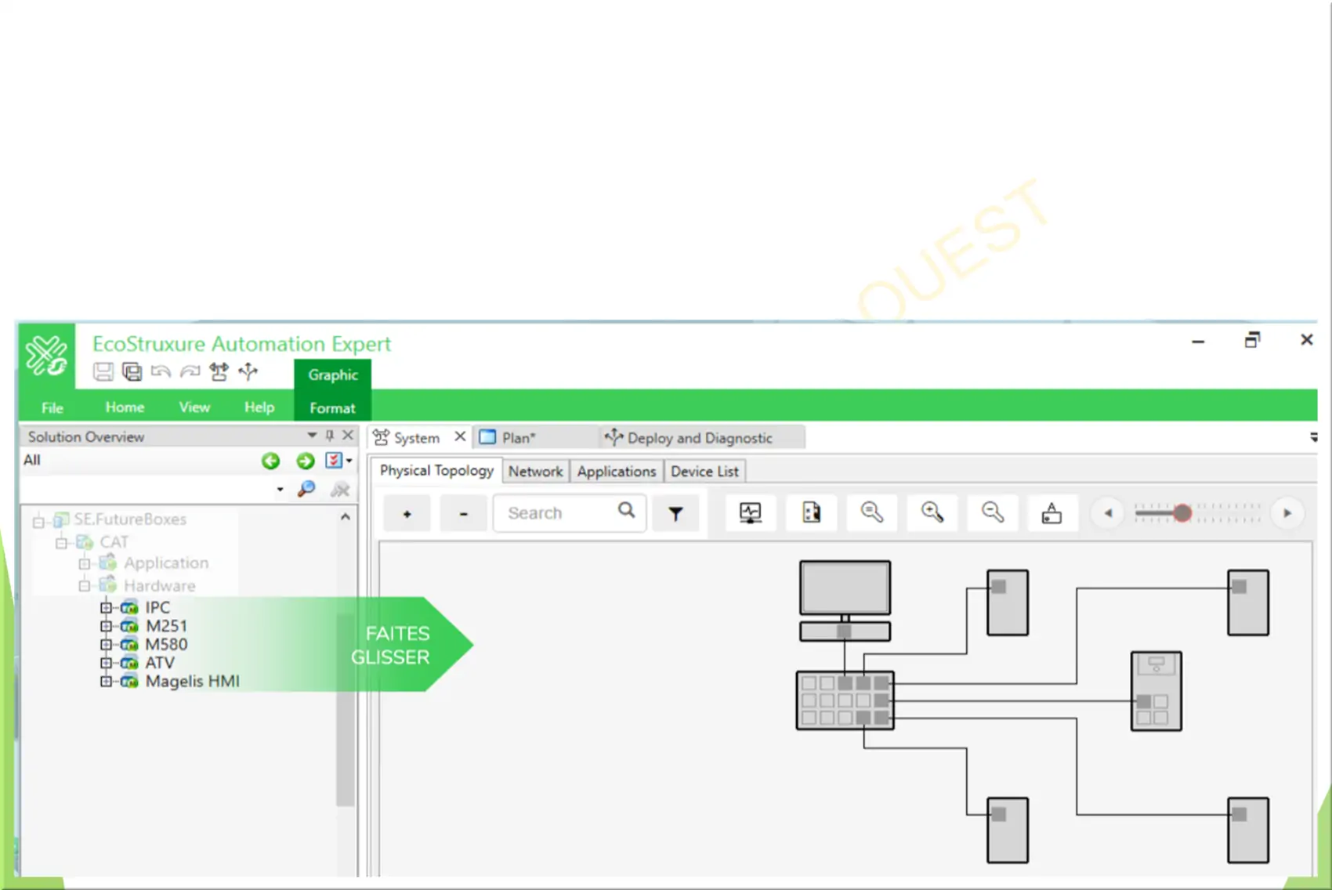Collapse the SE.FutureBoxes tree node

click(38, 522)
